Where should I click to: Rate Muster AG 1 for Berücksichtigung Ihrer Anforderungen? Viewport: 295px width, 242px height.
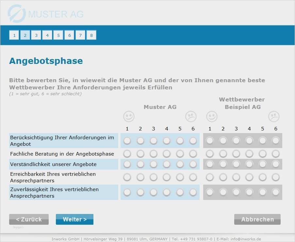[x=127, y=141]
